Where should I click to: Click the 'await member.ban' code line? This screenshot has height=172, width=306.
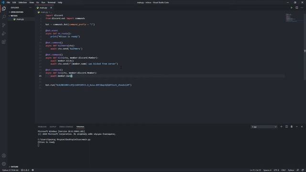click(x=61, y=76)
